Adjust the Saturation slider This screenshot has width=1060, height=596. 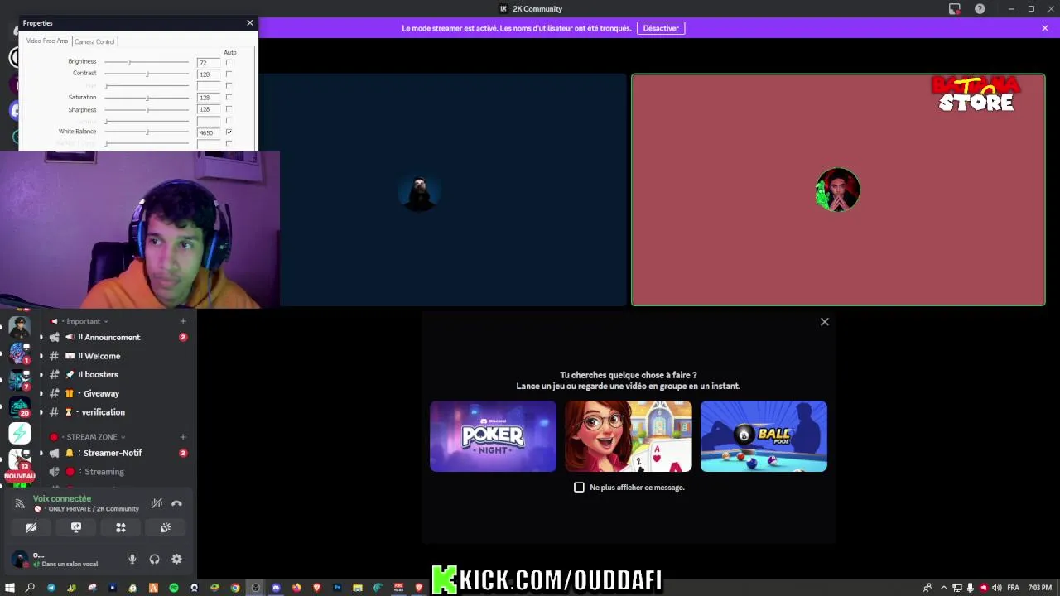point(147,98)
